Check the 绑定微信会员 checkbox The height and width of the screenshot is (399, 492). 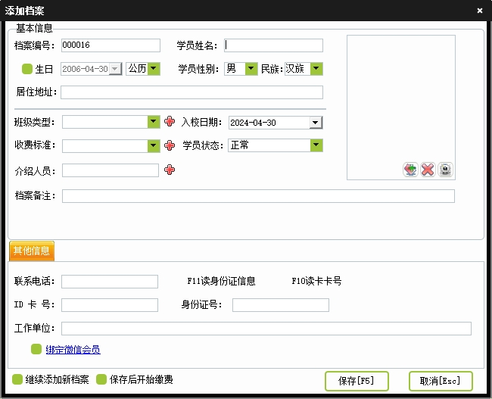click(x=36, y=350)
